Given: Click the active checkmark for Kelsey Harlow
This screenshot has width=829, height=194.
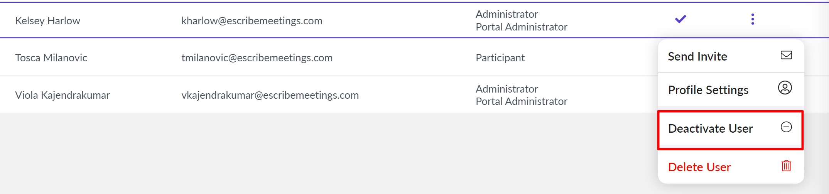Looking at the screenshot, I should coord(680,19).
